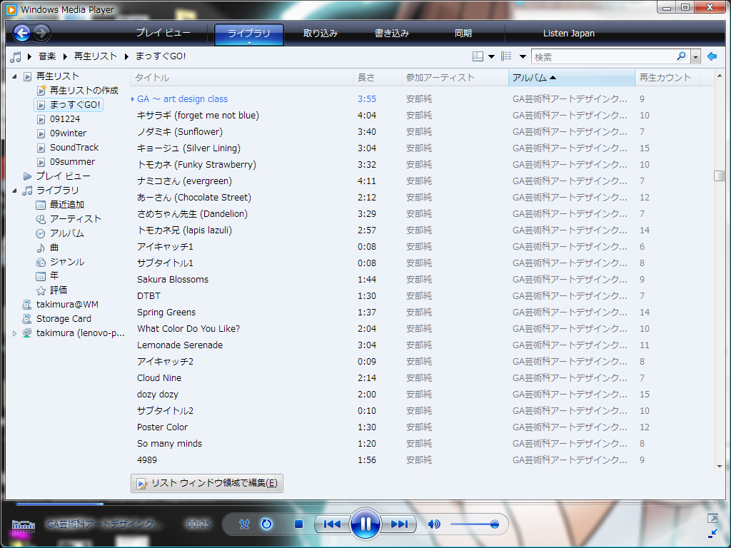Click the track list scrollbar down arrow
Viewport: 731px width, 548px height.
(720, 466)
